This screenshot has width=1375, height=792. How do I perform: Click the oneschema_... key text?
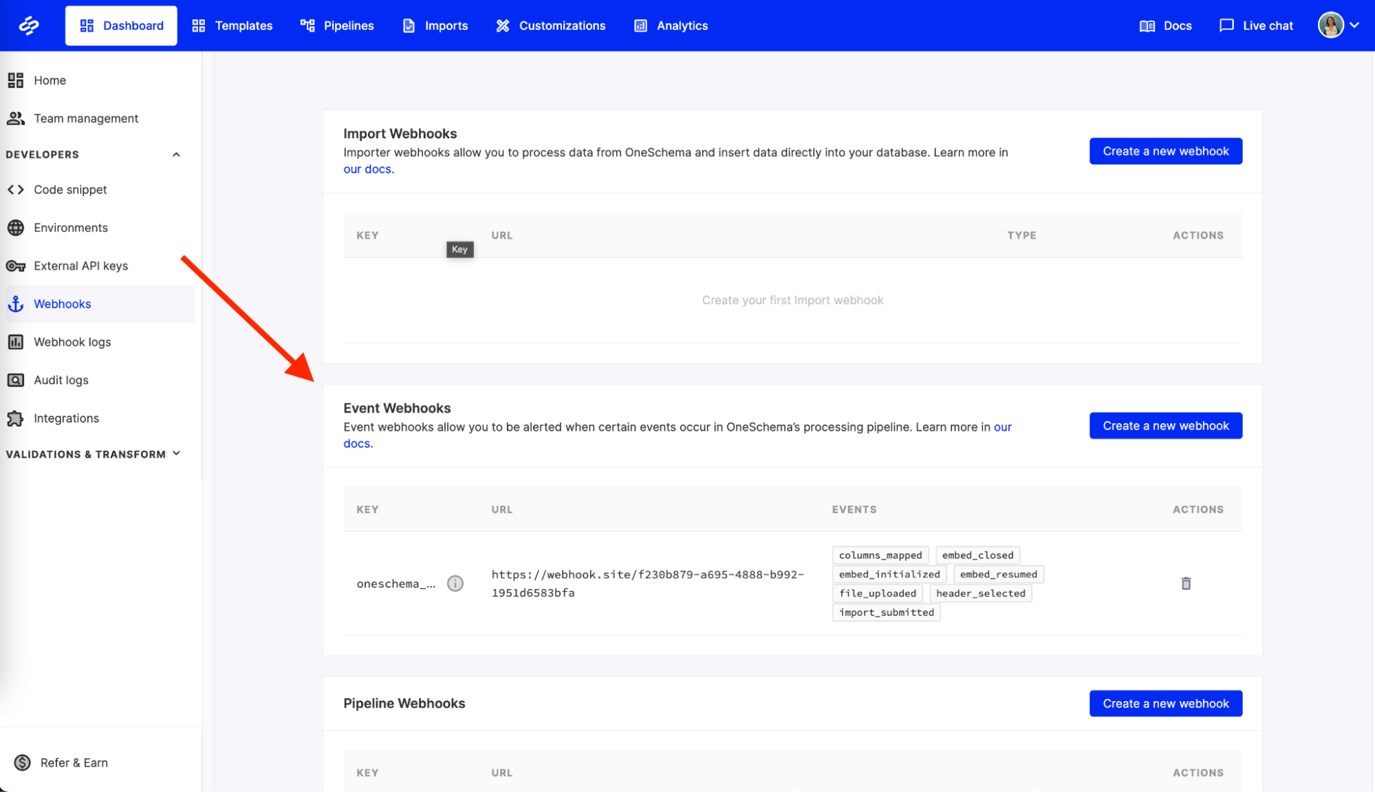click(396, 584)
